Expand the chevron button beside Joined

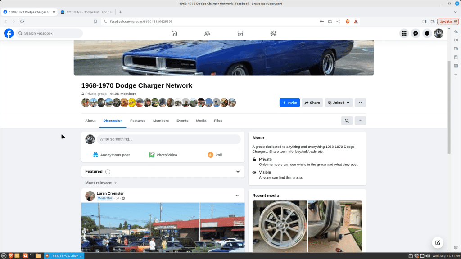(x=360, y=103)
